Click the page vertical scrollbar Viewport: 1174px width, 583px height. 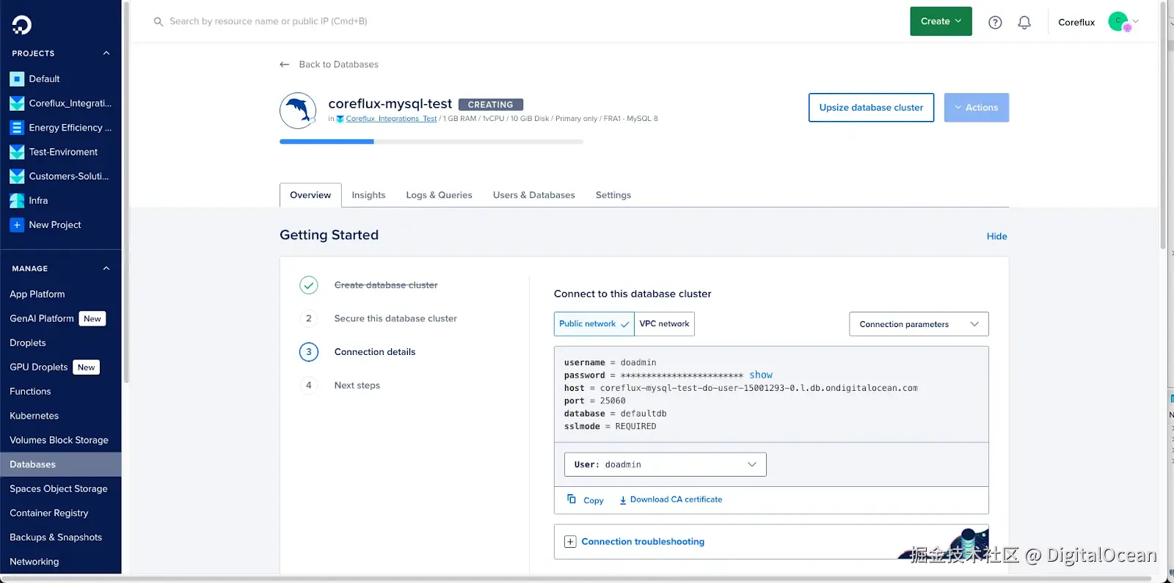(1162, 125)
